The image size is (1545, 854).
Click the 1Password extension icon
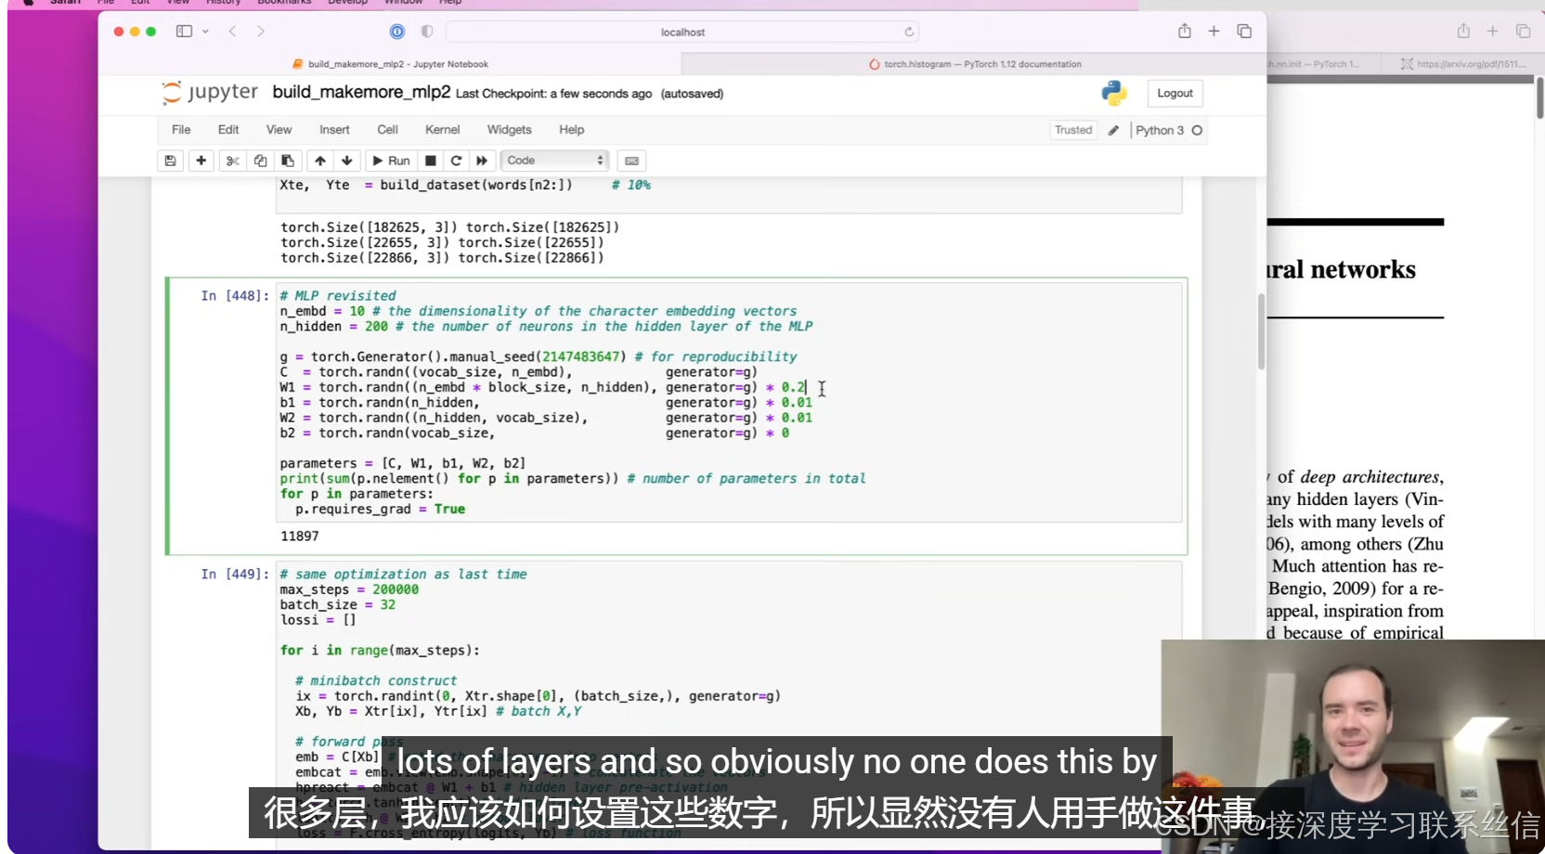point(397,32)
